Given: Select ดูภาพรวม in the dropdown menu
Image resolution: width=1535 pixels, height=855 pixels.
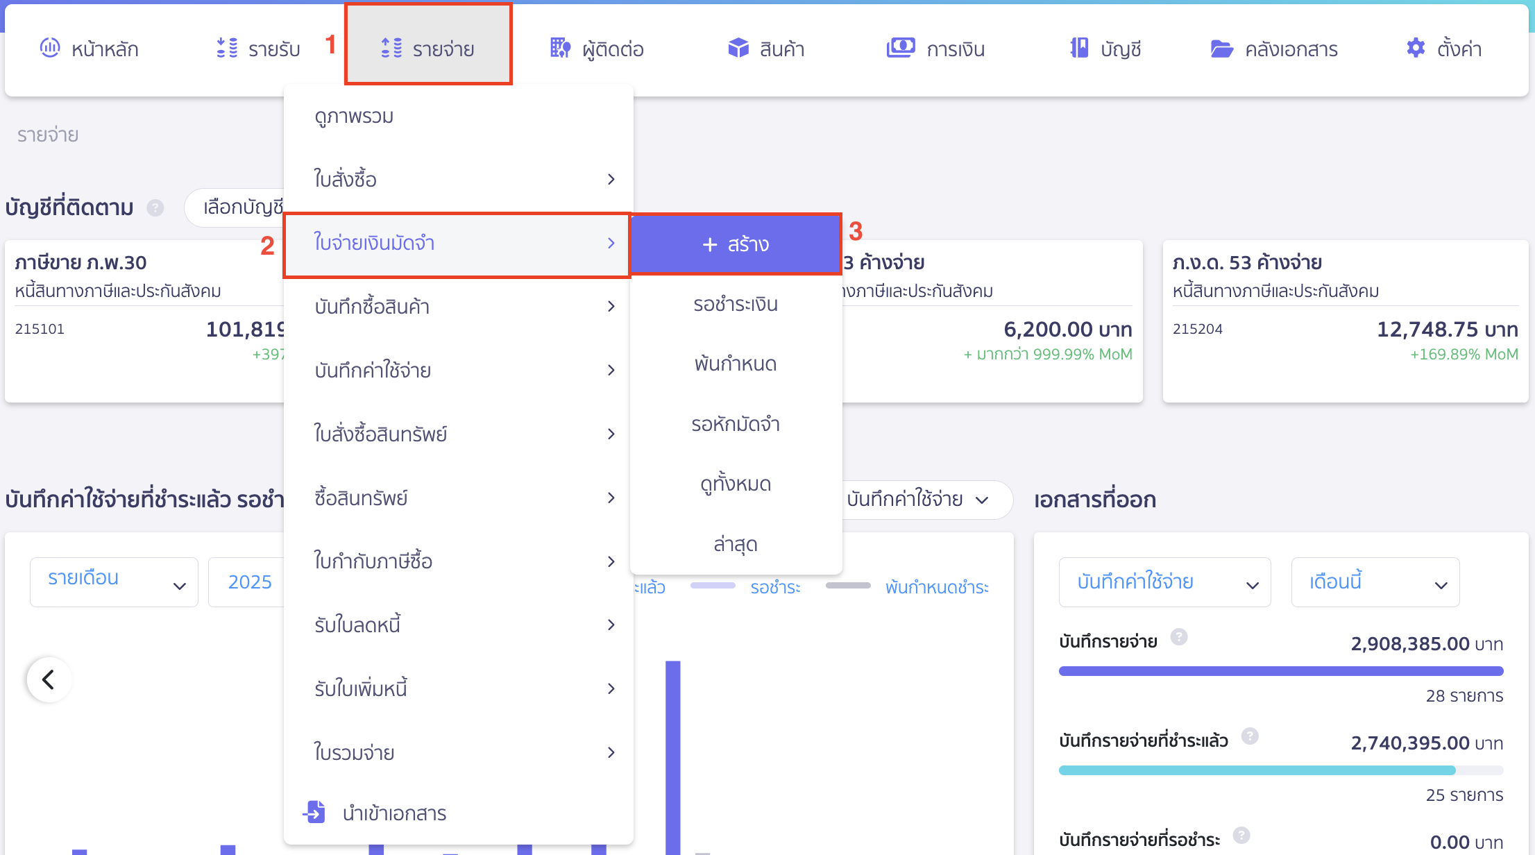Looking at the screenshot, I should pos(459,116).
